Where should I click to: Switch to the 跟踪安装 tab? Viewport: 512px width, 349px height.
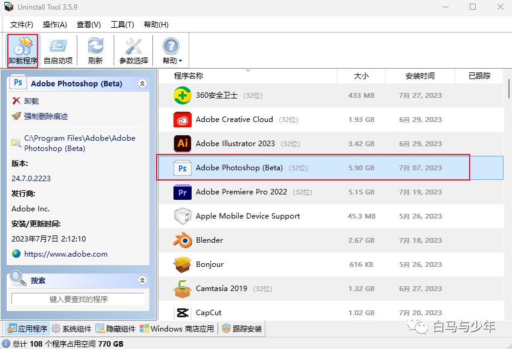(242, 328)
